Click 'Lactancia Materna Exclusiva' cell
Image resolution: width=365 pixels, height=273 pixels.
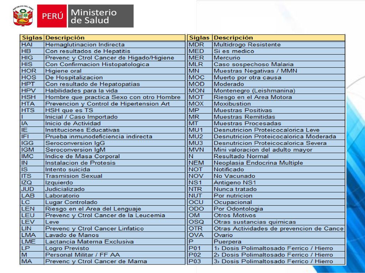click(x=114, y=242)
